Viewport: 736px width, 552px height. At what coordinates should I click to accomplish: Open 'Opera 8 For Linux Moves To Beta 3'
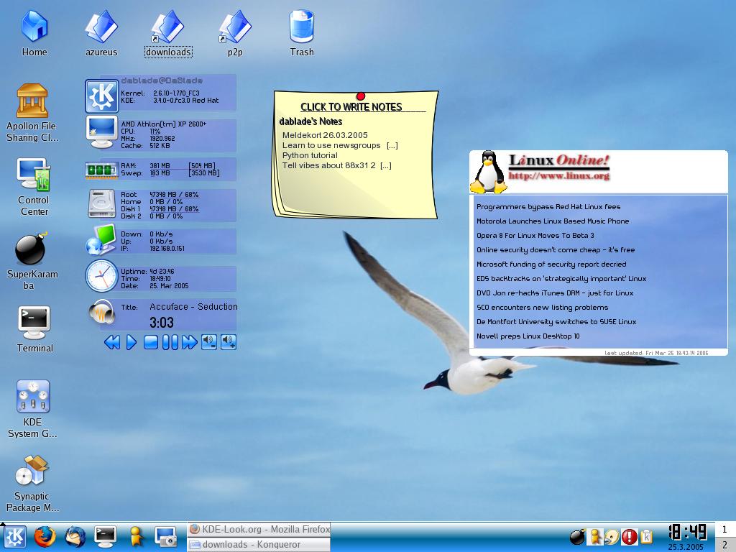pyautogui.click(x=535, y=236)
